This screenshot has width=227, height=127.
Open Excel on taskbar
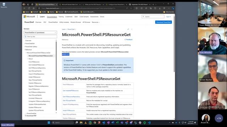117,123
